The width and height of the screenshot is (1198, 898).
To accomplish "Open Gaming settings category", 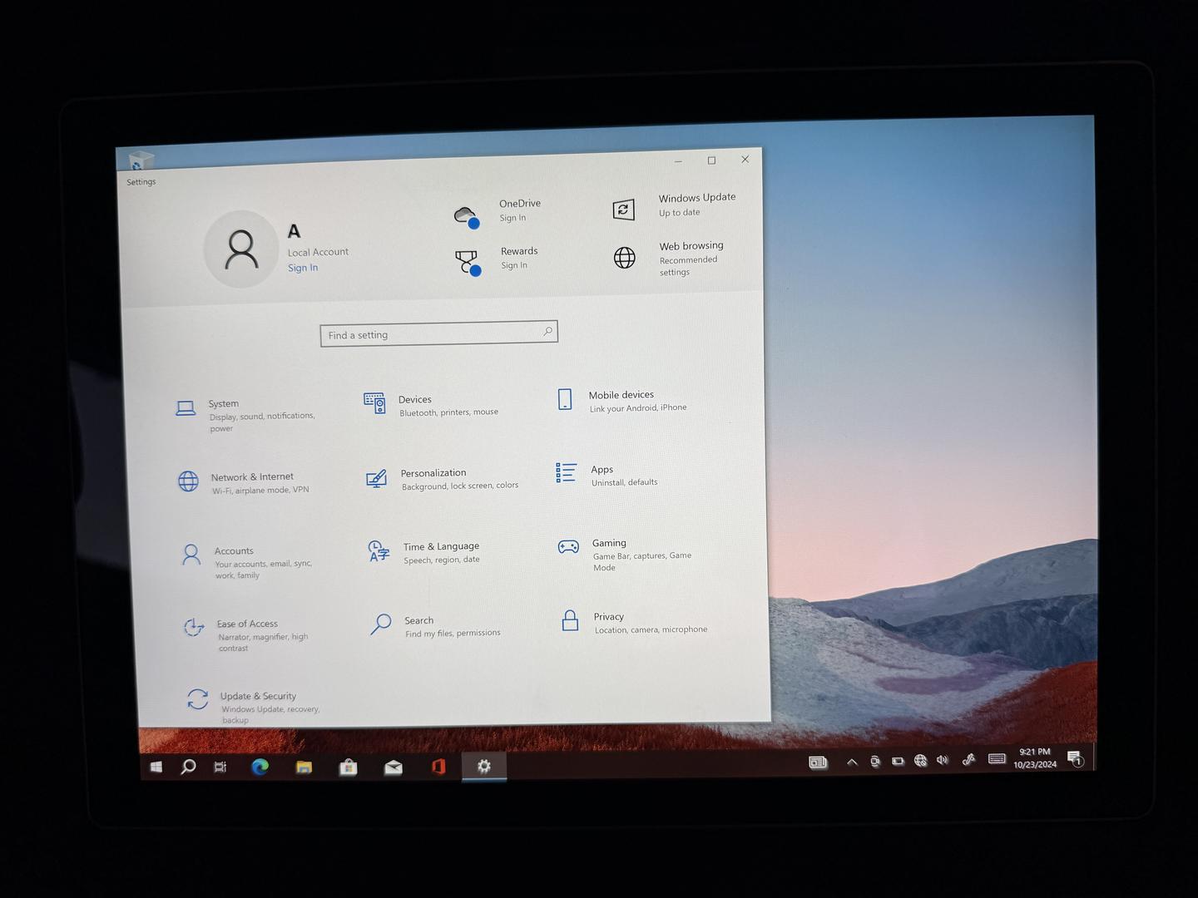I will [x=625, y=555].
